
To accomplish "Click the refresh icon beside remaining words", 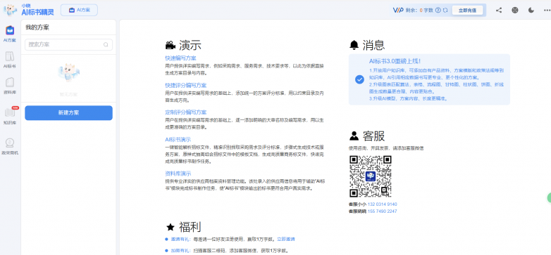I will [445, 10].
